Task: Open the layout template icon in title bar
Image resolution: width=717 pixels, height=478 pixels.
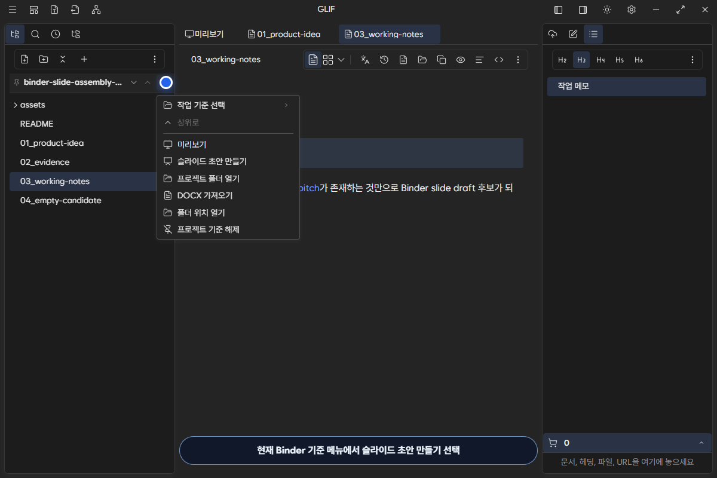Action: pos(34,10)
